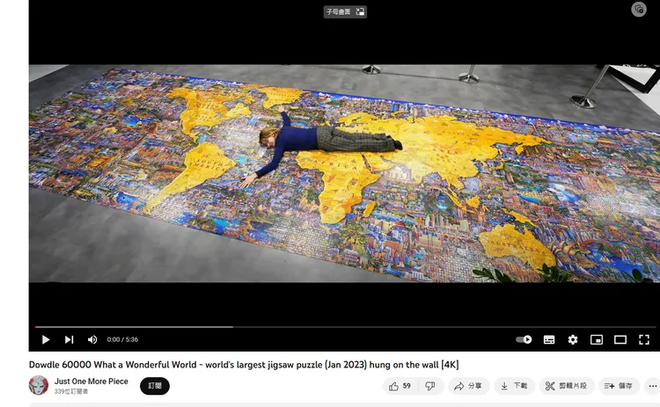Click the 0:00 / 5:36 time display
Screen dimensions: 660x407
(x=122, y=339)
